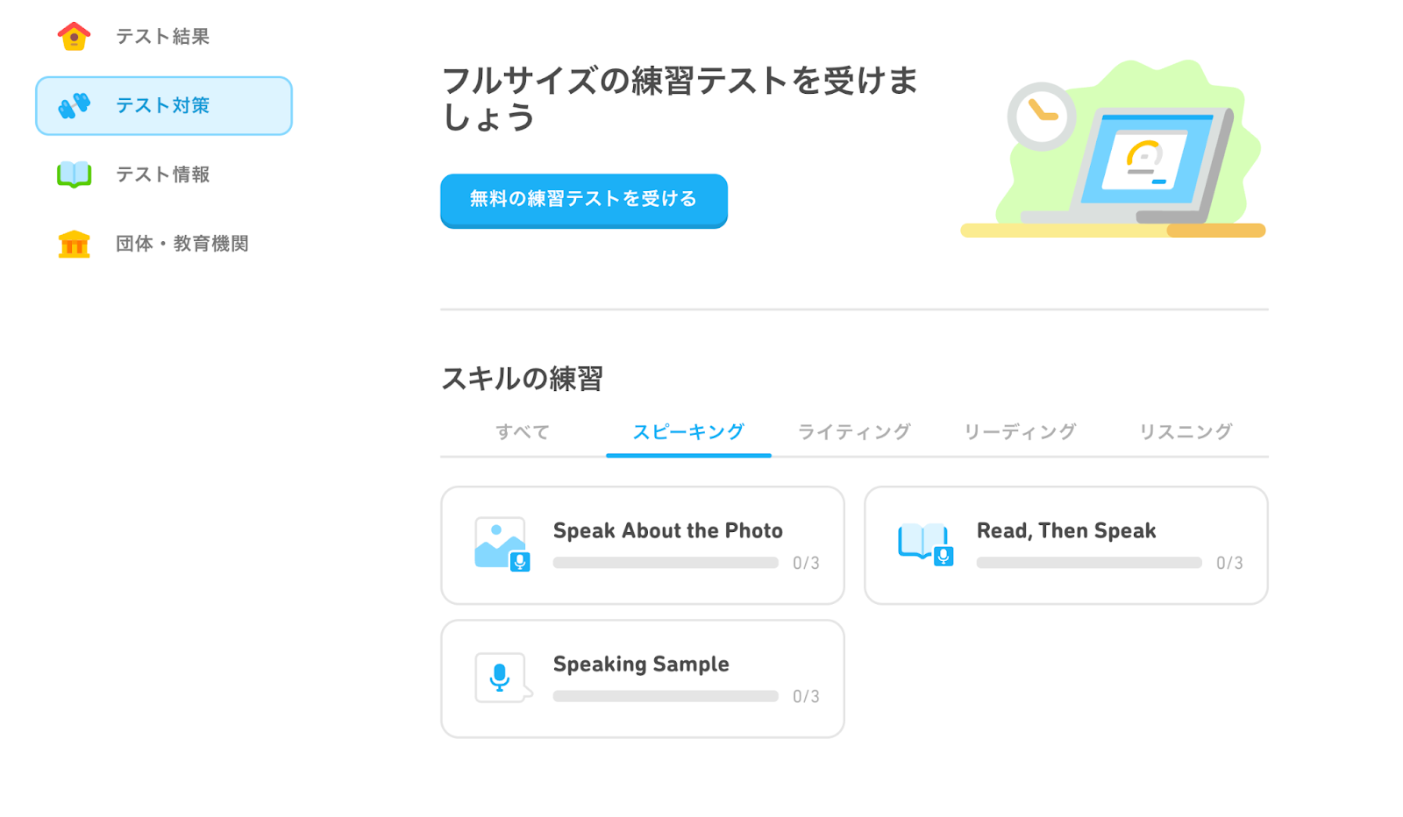Click the Speak About the Photo progress bar
The image size is (1403, 817).
click(666, 563)
